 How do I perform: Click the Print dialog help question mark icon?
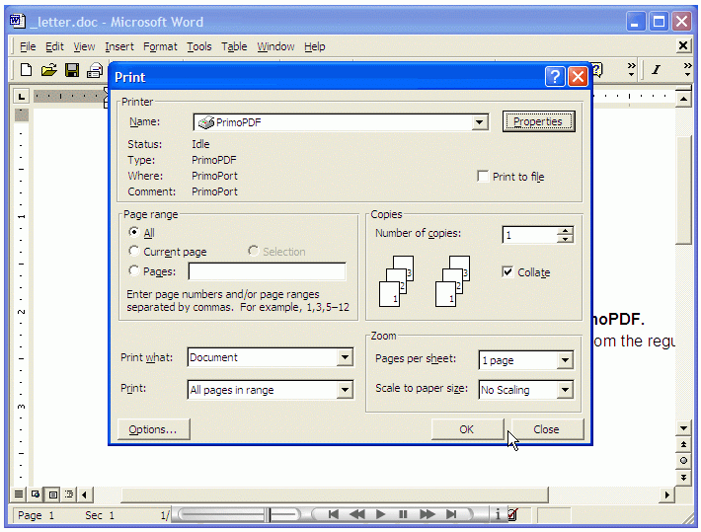click(555, 77)
